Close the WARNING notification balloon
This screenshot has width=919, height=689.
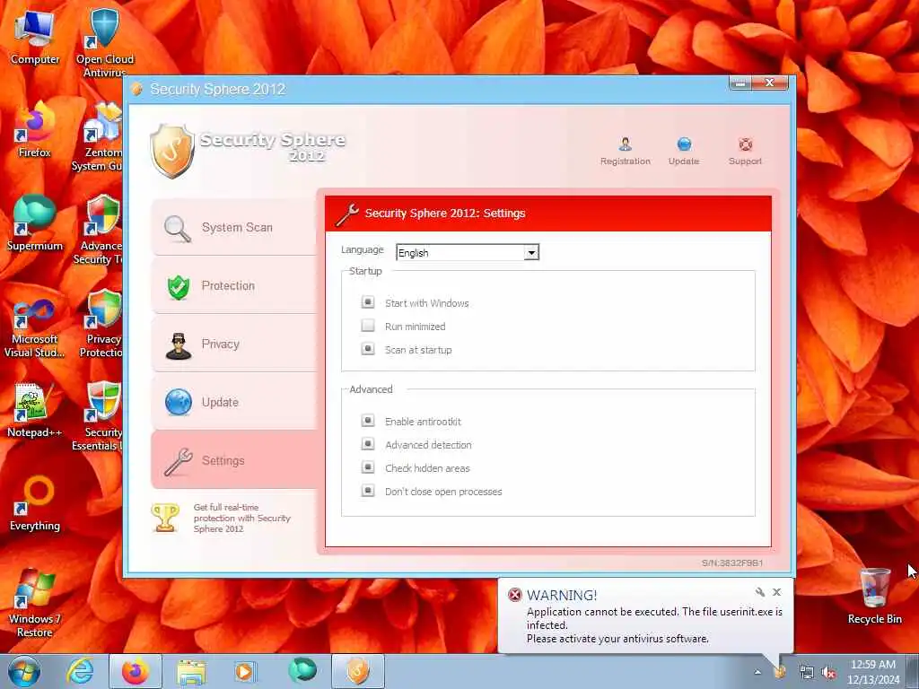pyautogui.click(x=776, y=592)
